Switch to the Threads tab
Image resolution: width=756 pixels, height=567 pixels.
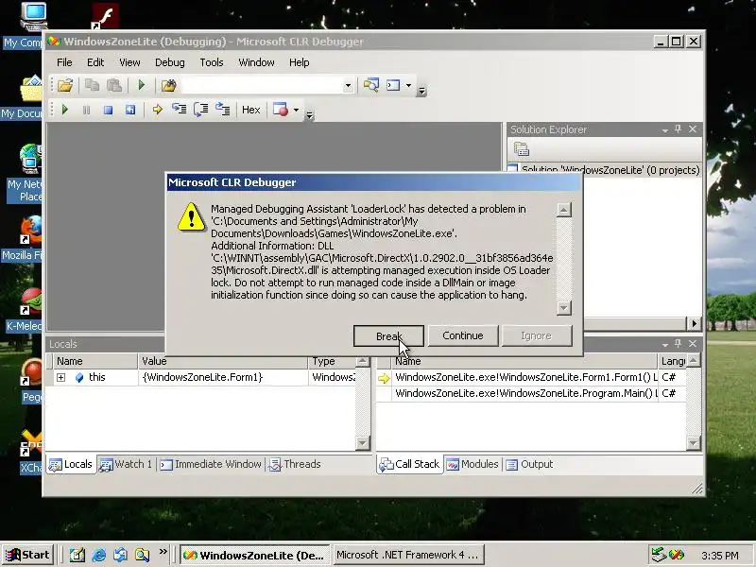[295, 464]
